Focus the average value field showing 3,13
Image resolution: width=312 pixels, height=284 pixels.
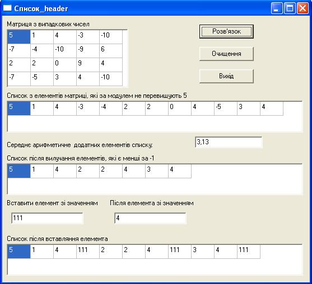pos(229,142)
